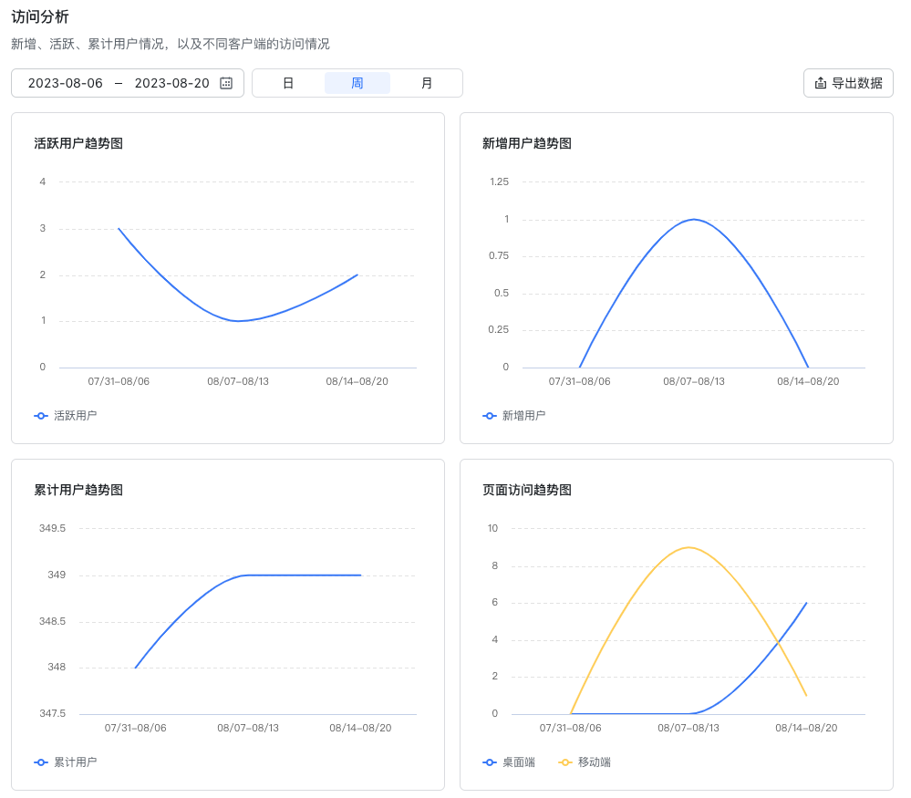Toggle the yellow 移动端 legend marker
This screenshot has height=798, width=911.
[564, 762]
